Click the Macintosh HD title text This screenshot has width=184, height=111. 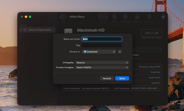91,30
